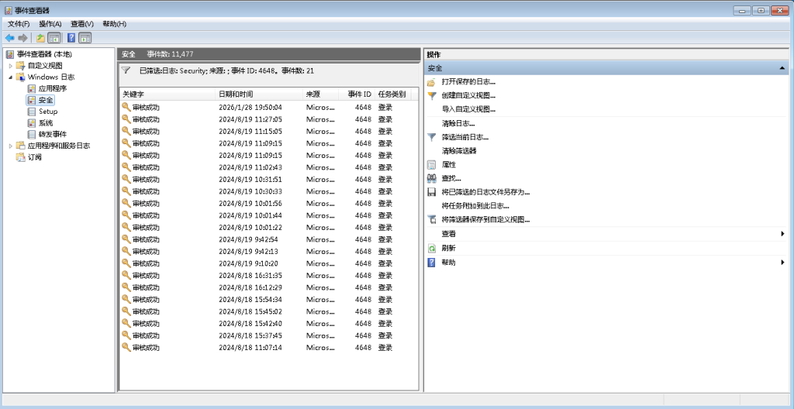Click the Back arrow toolbar icon
Image resolution: width=794 pixels, height=409 pixels.
pyautogui.click(x=9, y=38)
